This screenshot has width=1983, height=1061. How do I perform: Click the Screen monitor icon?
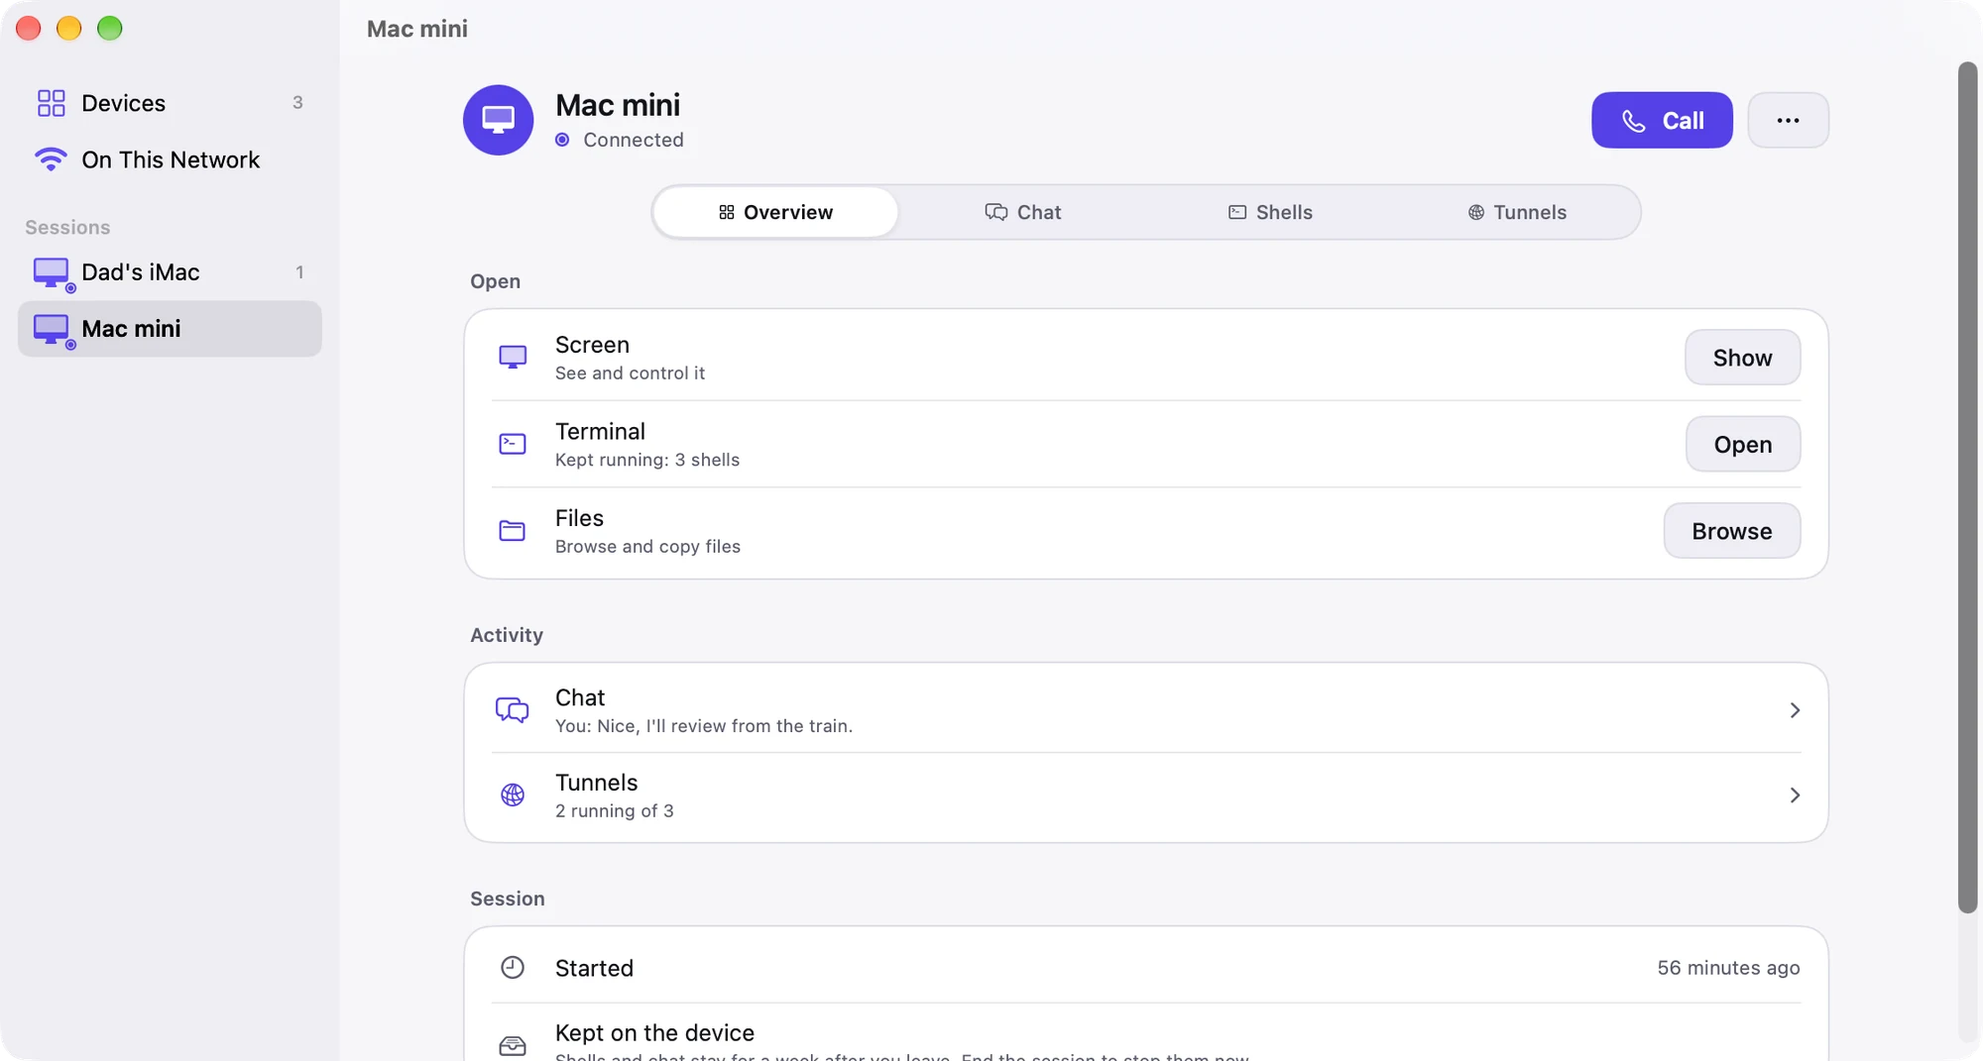pos(513,358)
